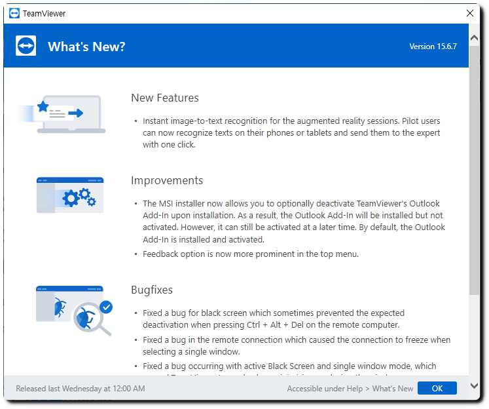Click the scrollbar up arrow
489x409 pixels.
[474, 38]
